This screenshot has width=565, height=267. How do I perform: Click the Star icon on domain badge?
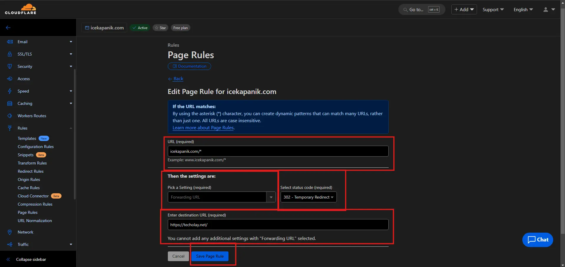click(157, 28)
